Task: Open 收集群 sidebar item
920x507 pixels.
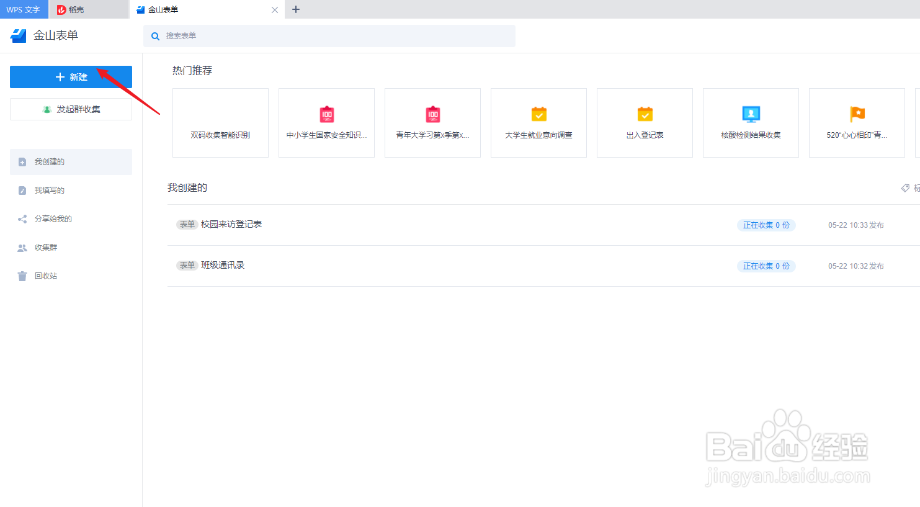Action: (71, 248)
